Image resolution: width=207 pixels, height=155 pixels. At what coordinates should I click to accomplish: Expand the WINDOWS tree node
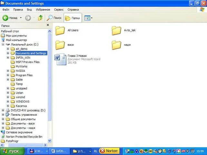[8, 102]
